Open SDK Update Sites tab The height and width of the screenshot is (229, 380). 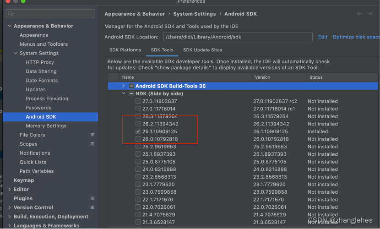click(x=203, y=50)
